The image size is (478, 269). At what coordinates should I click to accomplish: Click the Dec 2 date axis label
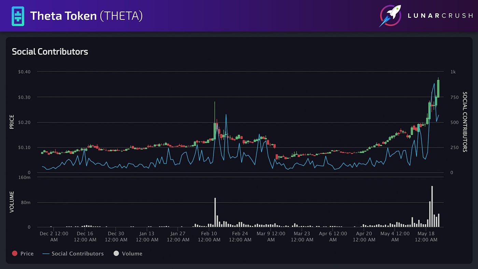click(x=54, y=237)
